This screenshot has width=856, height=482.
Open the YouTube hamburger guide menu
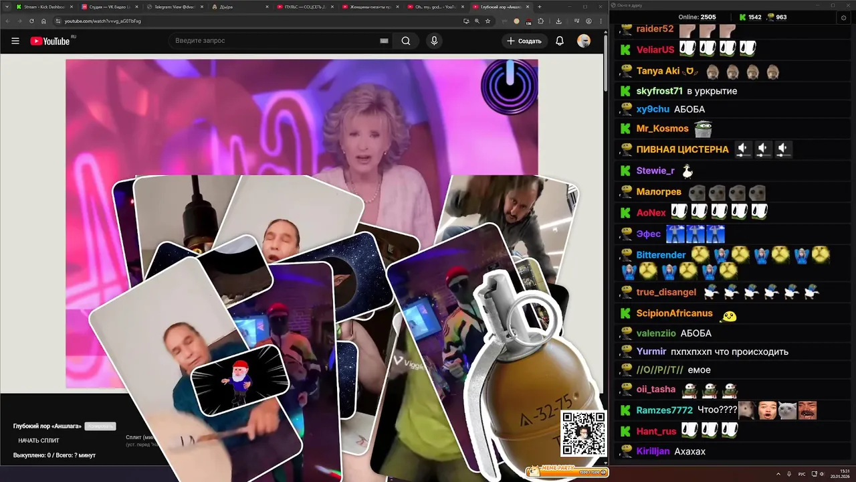[15, 41]
